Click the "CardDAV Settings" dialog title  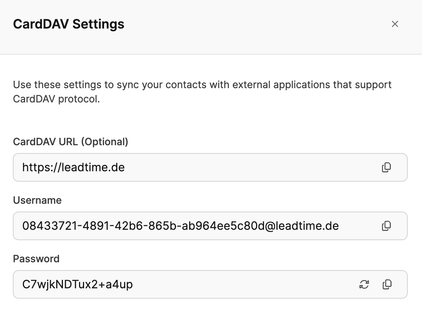click(x=69, y=24)
